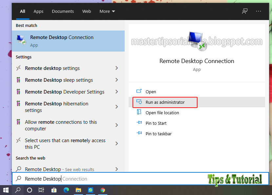This screenshot has height=195, width=272.
Task: Expand arrow for Select users remotely access
Action: click(x=116, y=143)
